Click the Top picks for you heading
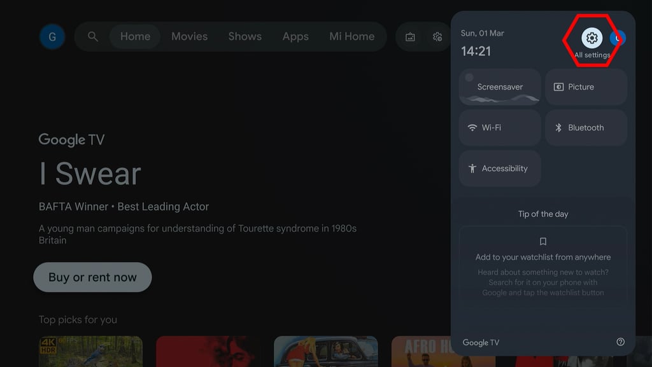The height and width of the screenshot is (367, 652). coord(78,320)
